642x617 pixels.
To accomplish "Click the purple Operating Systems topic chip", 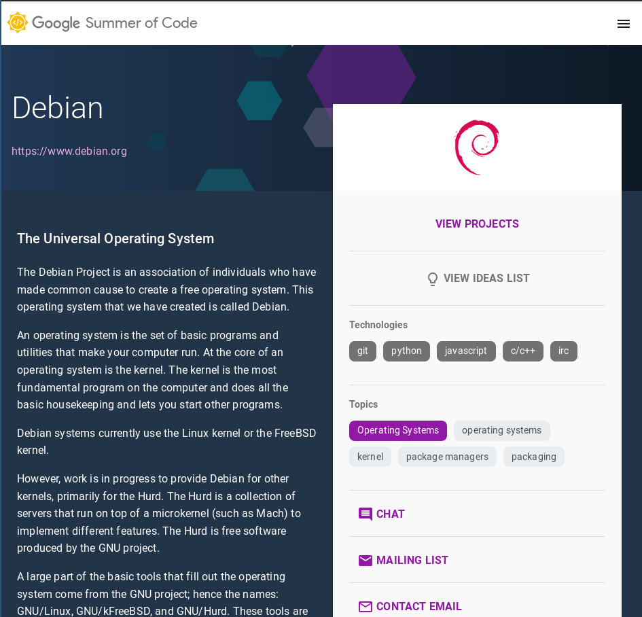I will [x=397, y=431].
